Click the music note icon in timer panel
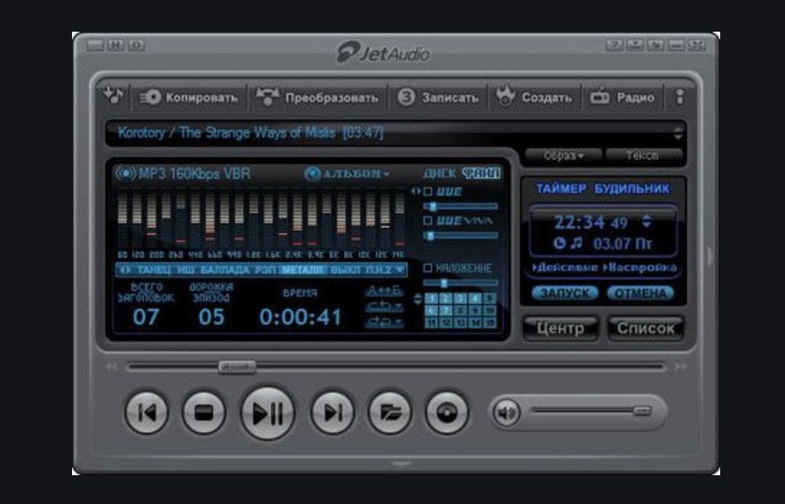The width and height of the screenshot is (785, 504). coord(578,244)
